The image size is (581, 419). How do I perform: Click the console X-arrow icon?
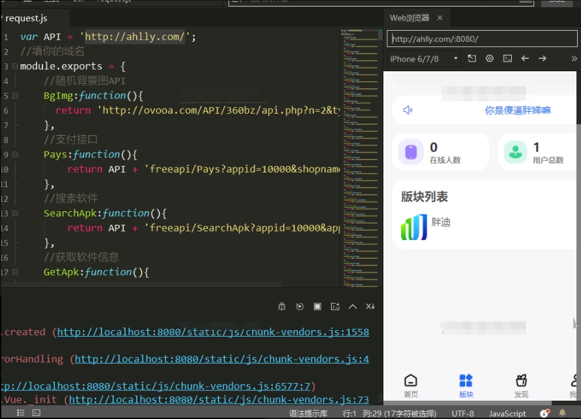click(x=370, y=307)
